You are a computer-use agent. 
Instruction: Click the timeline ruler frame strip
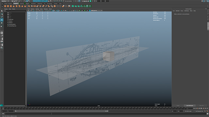click(x=94, y=108)
